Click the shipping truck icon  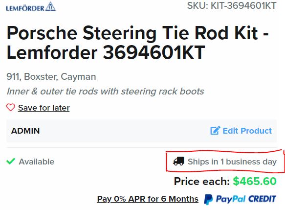tap(178, 161)
